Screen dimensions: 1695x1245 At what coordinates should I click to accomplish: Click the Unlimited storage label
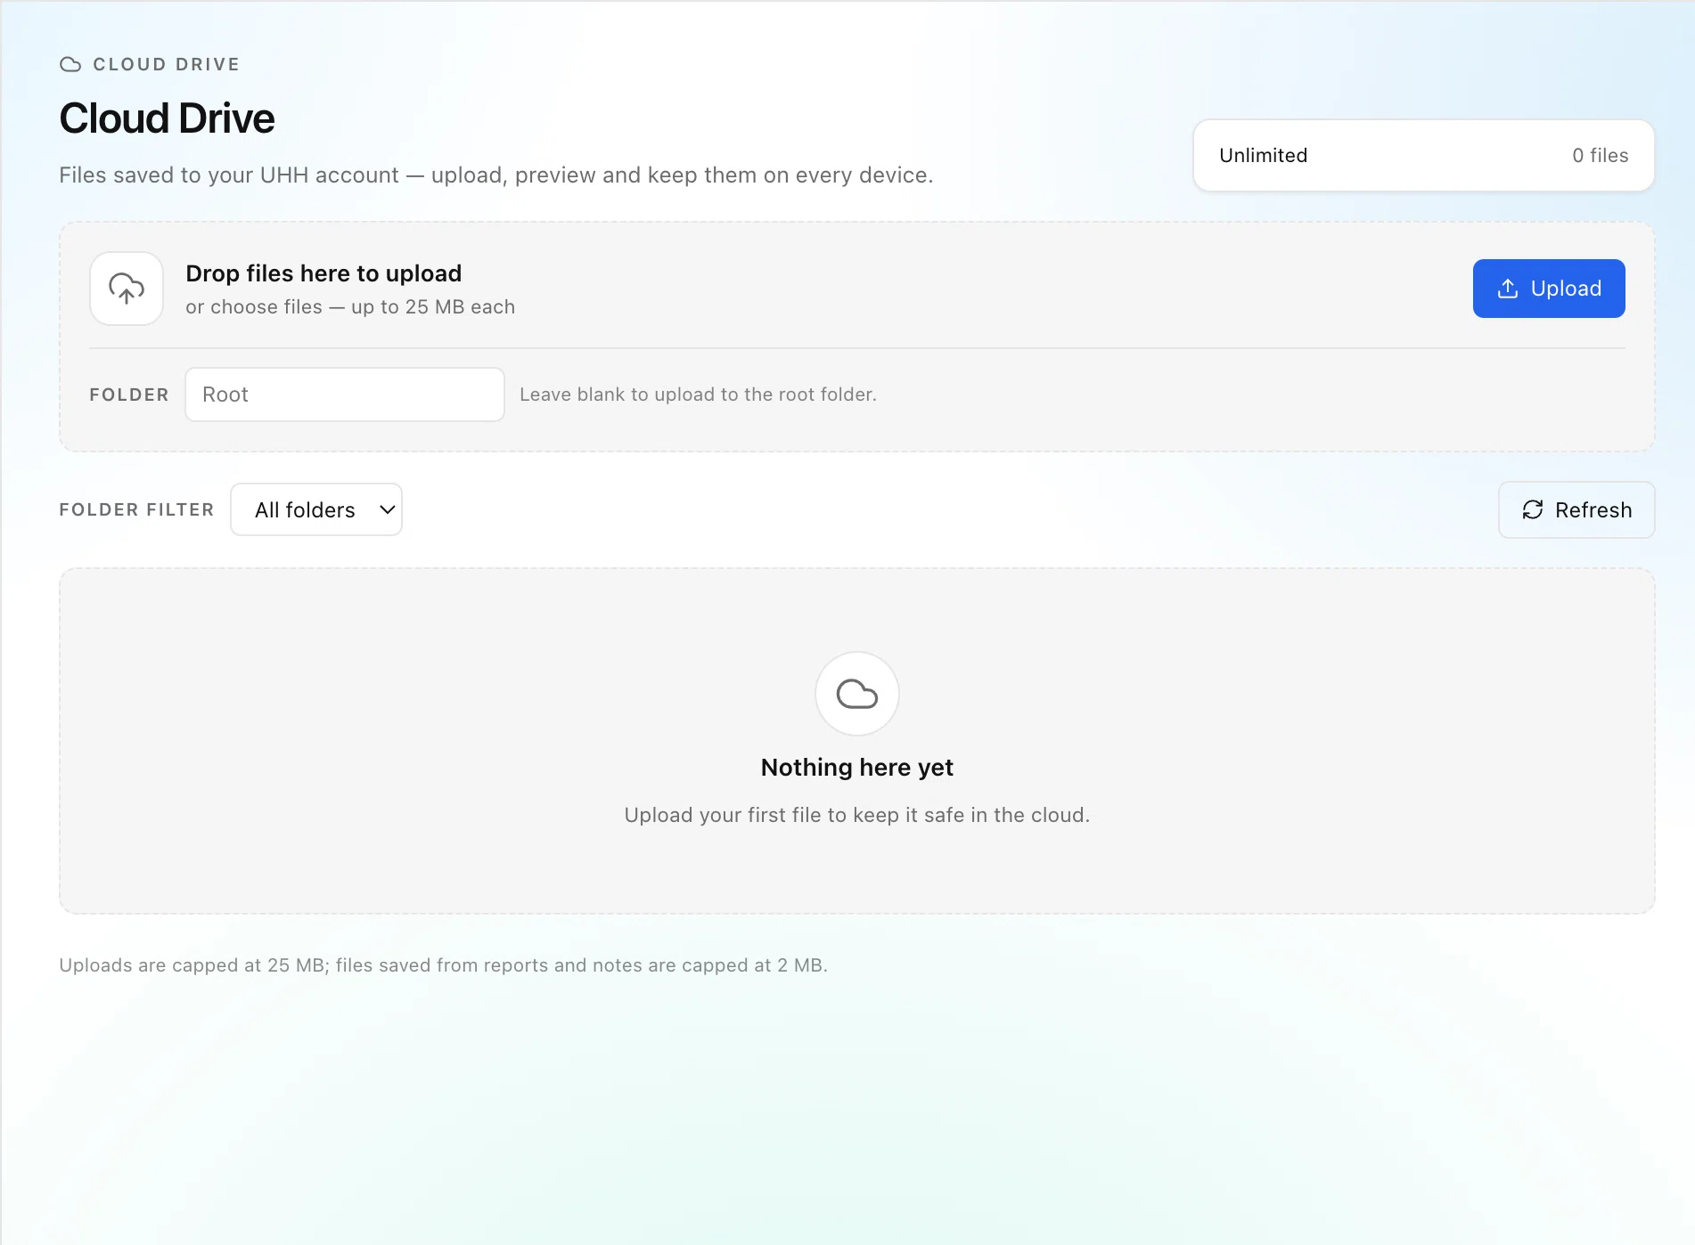[1263, 155]
